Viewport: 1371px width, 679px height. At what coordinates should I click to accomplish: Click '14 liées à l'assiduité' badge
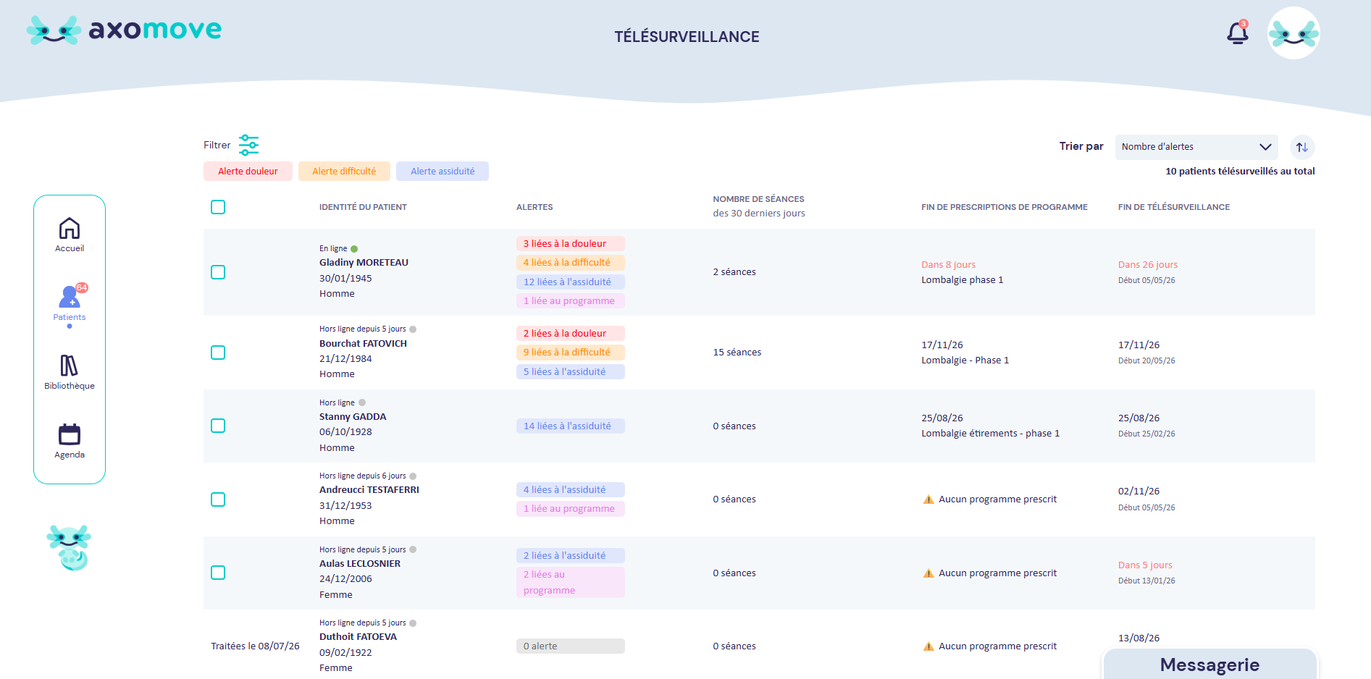[571, 426]
